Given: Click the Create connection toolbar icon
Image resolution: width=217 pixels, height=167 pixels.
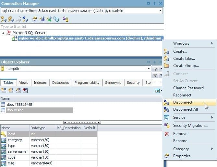Looking at the screenshot, I should 4,19.
